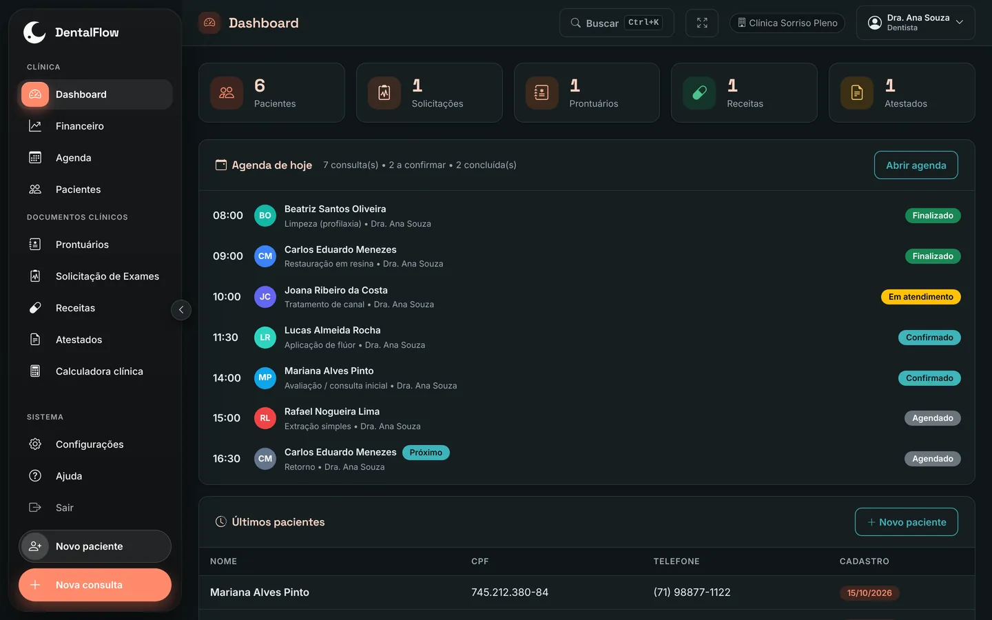Click the Buscar search field

pyautogui.click(x=617, y=23)
